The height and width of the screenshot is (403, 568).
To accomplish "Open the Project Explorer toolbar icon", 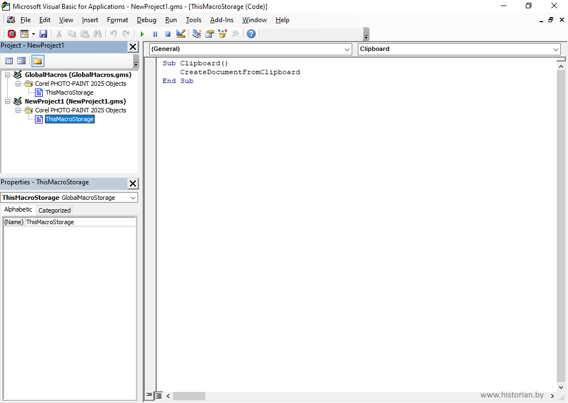I will coord(197,34).
